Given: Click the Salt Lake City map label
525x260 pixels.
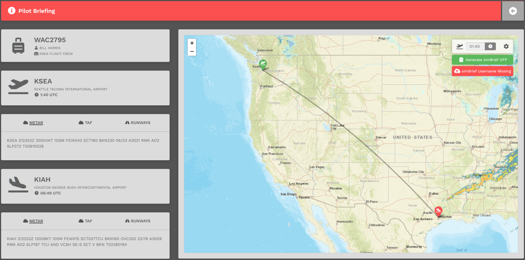Looking at the screenshot, I should click(x=337, y=127).
